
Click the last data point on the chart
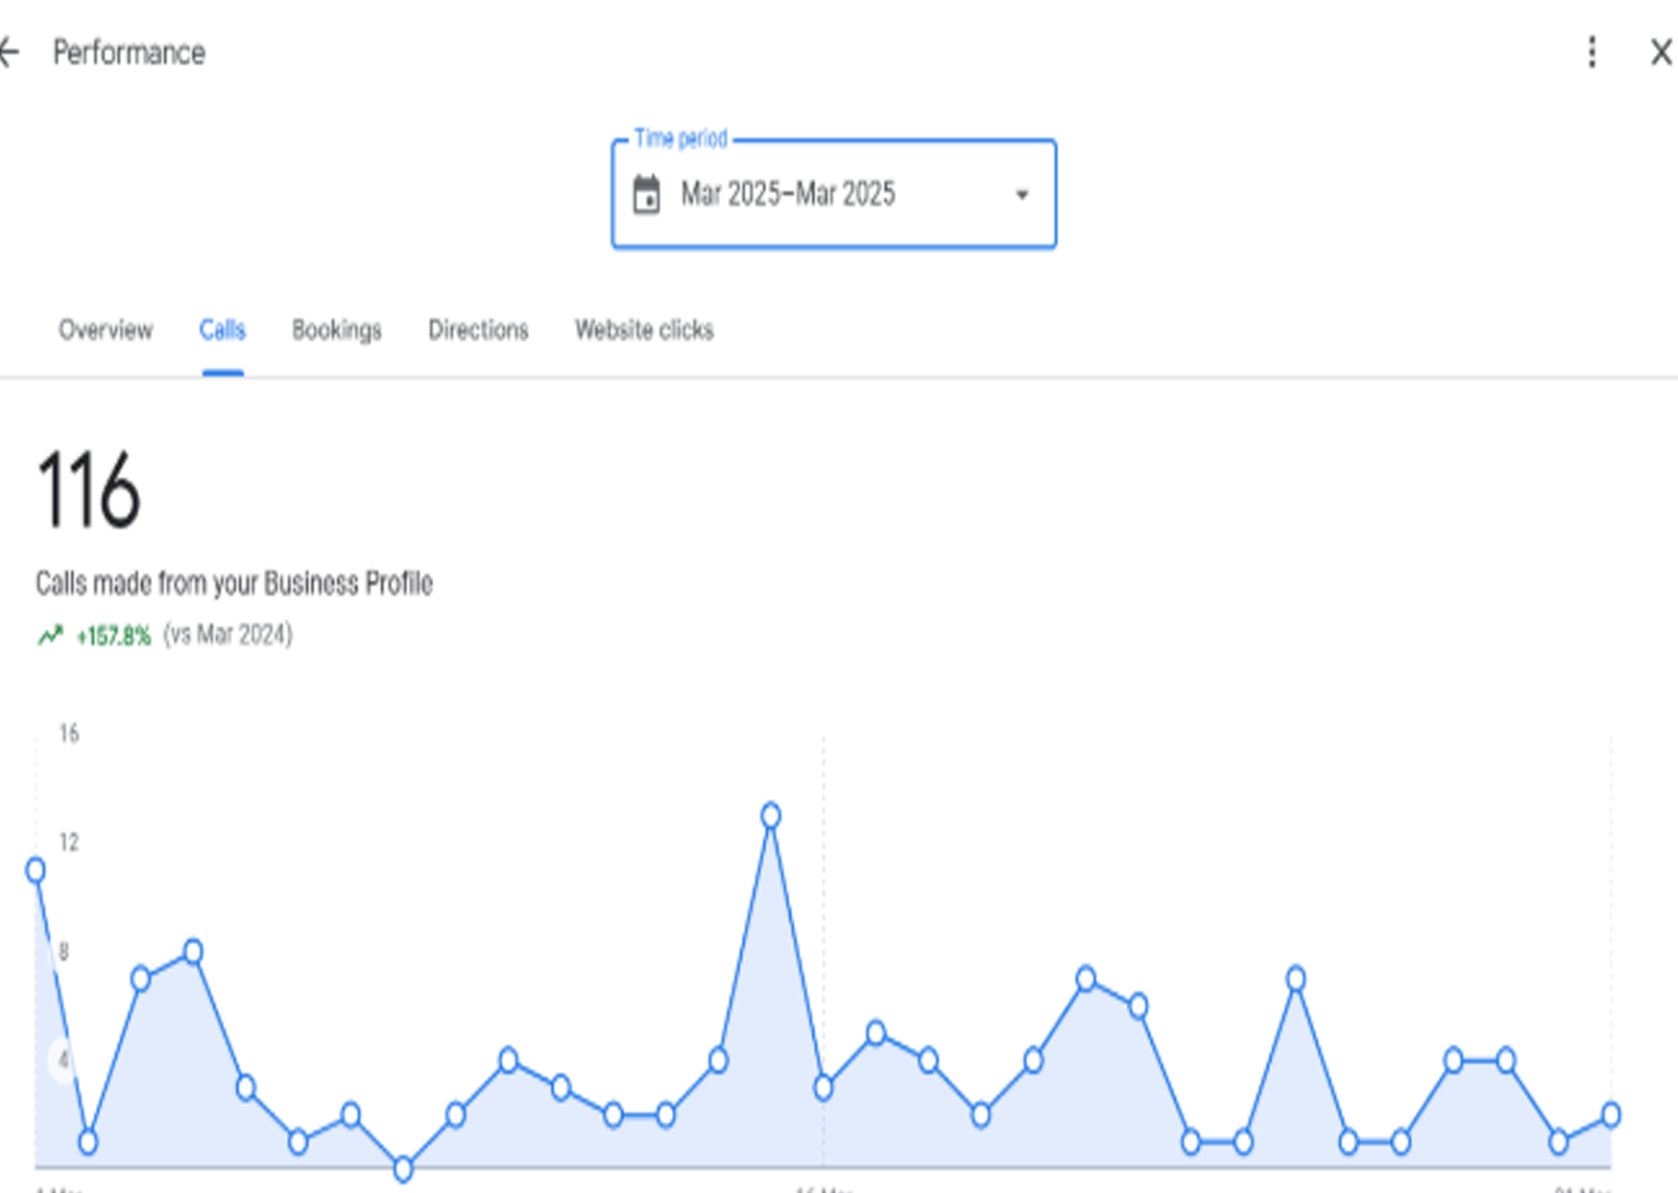1611,1115
